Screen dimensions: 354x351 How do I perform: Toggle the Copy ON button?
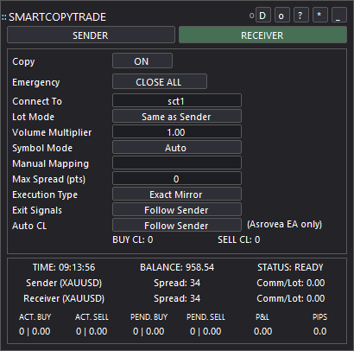point(142,61)
